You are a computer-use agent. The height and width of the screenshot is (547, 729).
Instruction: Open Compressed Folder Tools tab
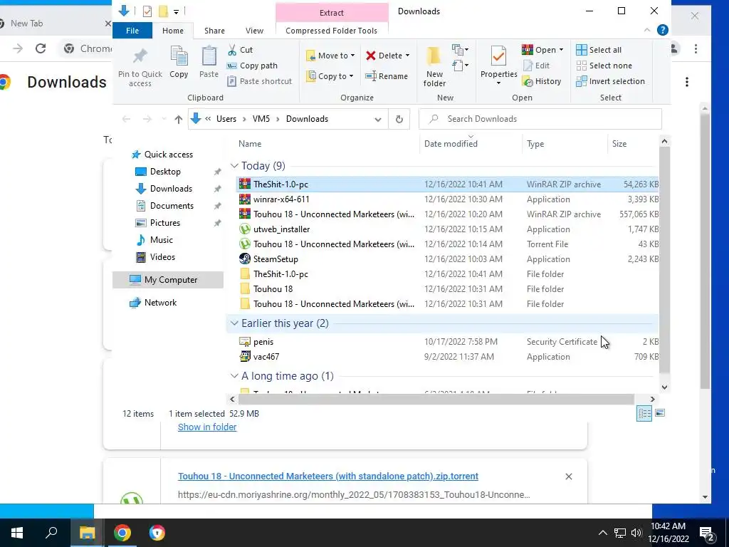click(332, 31)
